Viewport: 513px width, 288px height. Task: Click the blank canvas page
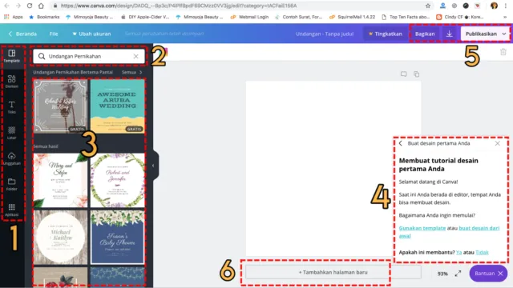pos(333,168)
